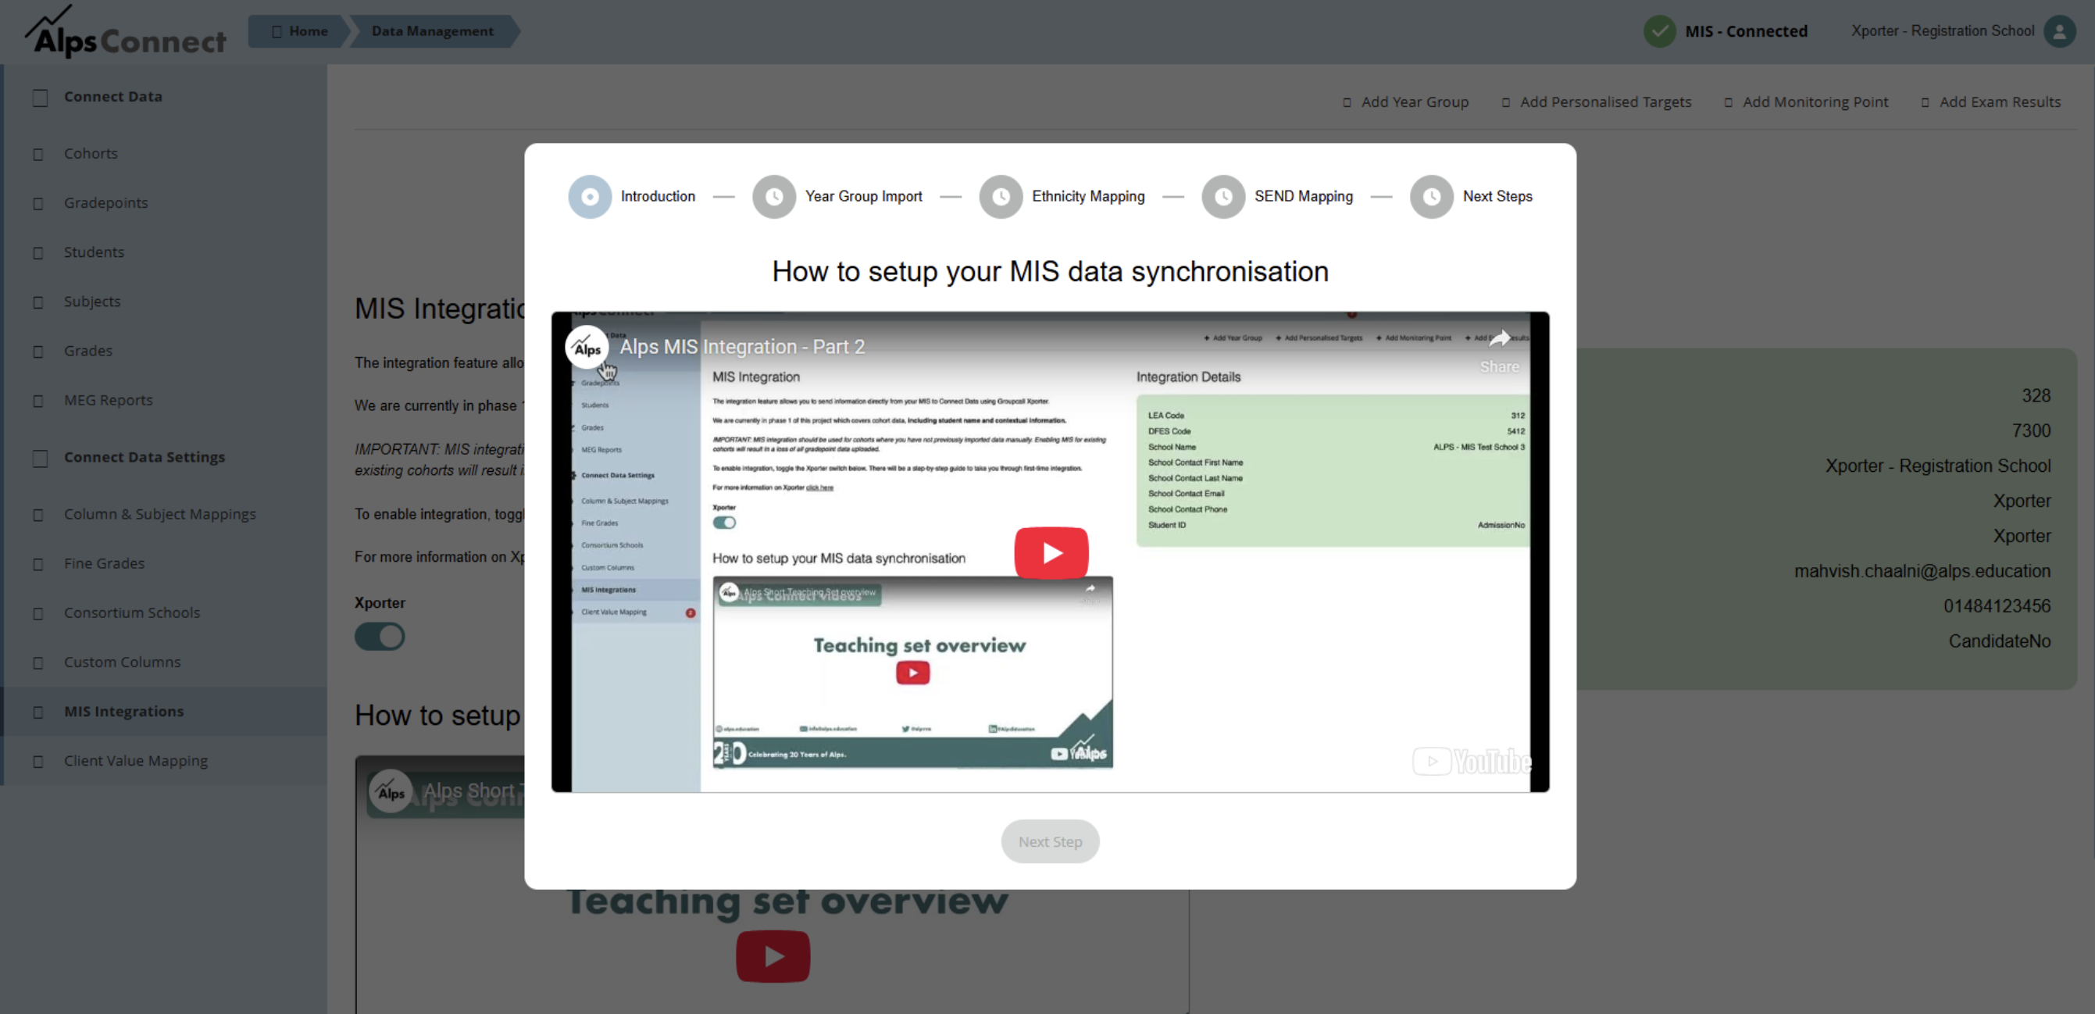Toggle the Xporter integration switch
This screenshot has height=1014, width=2095.
click(380, 637)
